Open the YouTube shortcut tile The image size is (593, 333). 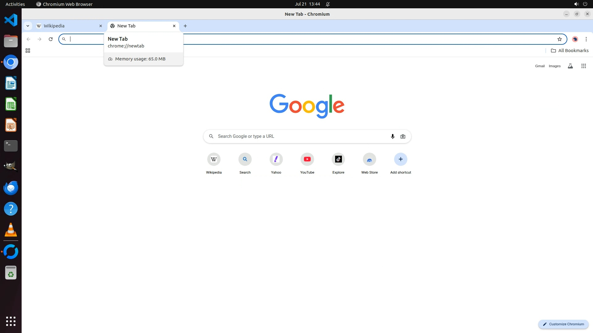[307, 159]
